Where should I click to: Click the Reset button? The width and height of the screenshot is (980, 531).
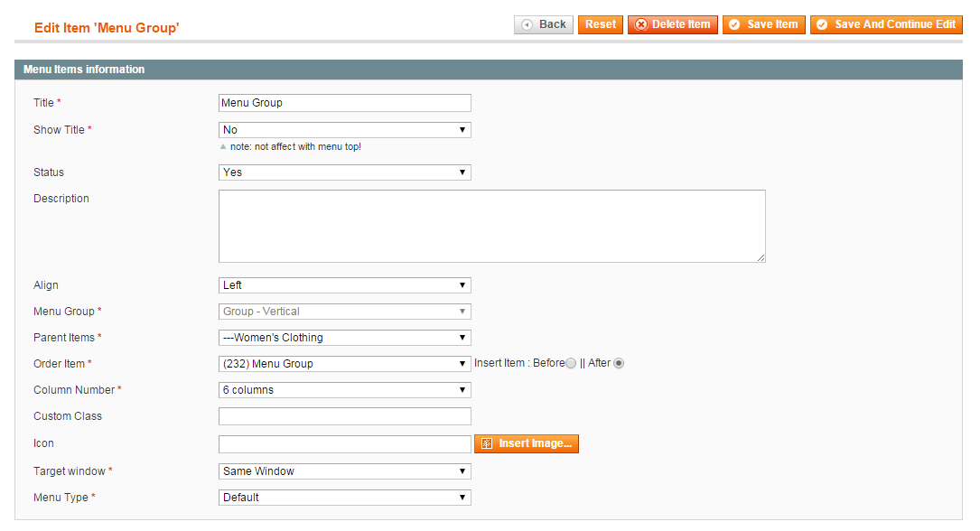pos(600,24)
